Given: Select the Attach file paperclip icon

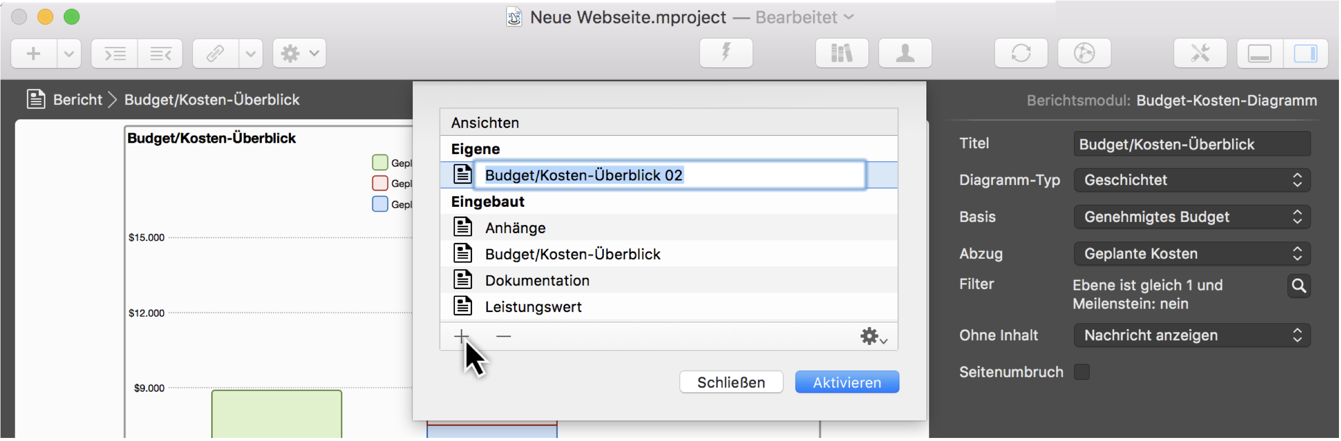Looking at the screenshot, I should point(215,53).
